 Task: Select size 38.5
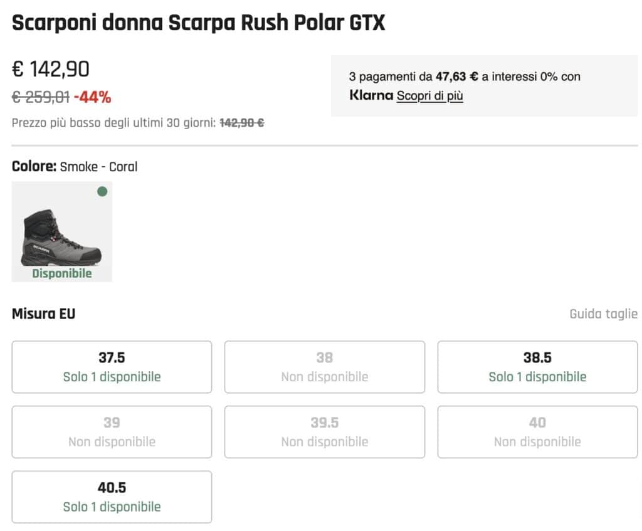(537, 367)
